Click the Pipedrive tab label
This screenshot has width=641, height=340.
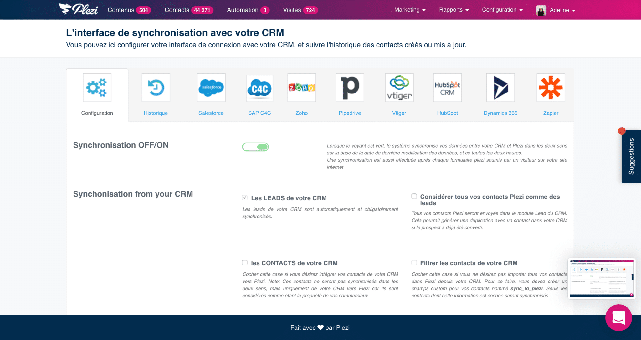350,113
